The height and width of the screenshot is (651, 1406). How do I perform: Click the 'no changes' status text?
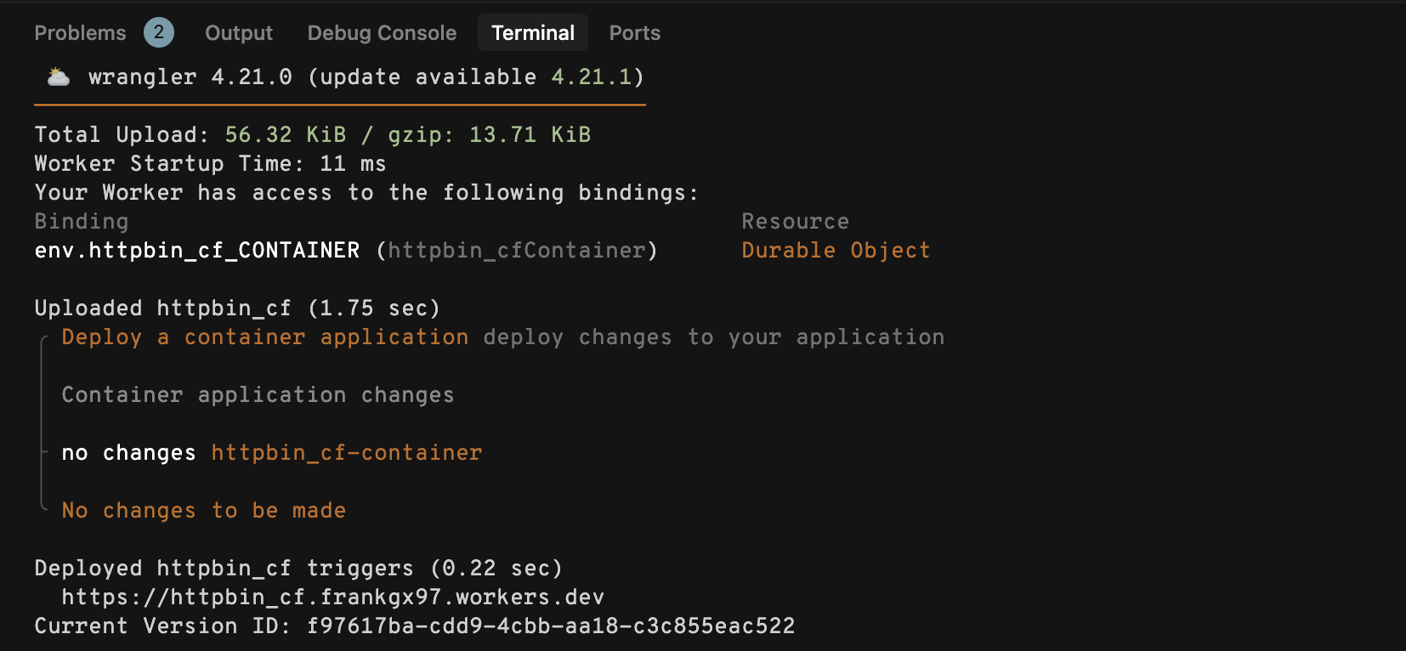[129, 453]
